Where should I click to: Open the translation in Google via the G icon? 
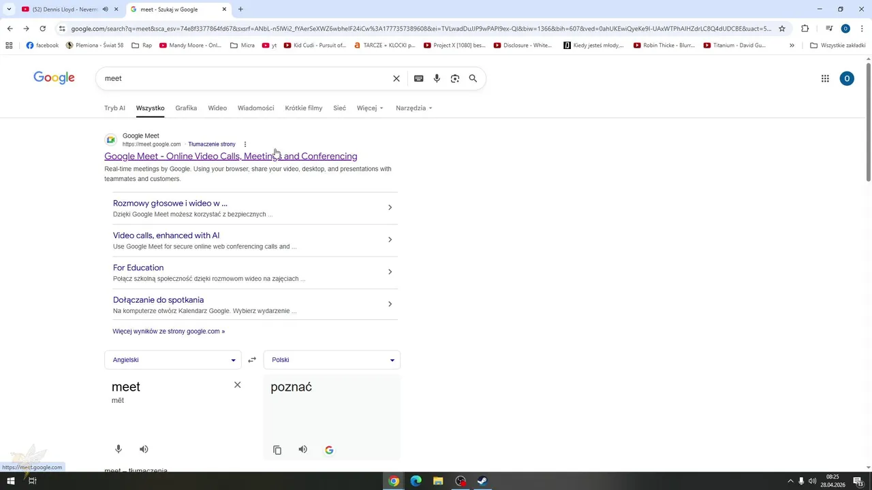click(x=329, y=450)
